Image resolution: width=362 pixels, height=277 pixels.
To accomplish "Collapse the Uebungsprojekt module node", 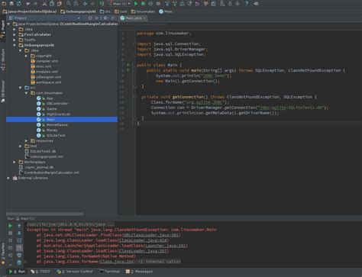I will coord(15,45).
